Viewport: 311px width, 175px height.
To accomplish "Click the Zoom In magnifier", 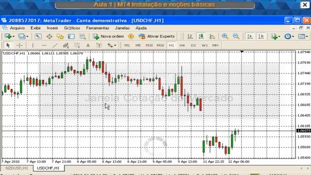I will click(x=225, y=36).
